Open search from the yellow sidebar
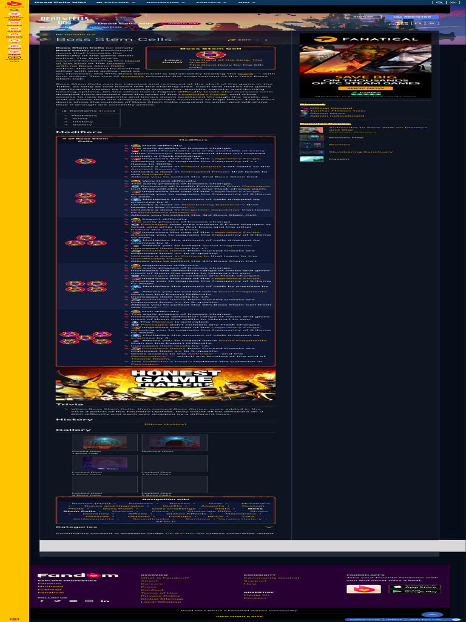The width and height of the screenshot is (466, 622). (x=15, y=10)
